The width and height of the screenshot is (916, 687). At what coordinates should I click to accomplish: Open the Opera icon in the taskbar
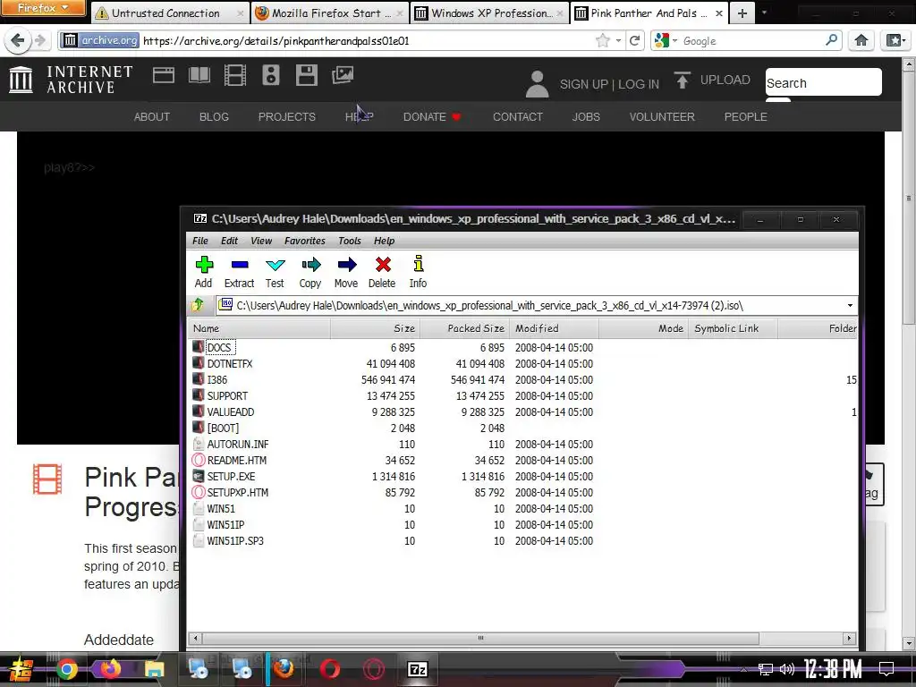[x=329, y=669]
